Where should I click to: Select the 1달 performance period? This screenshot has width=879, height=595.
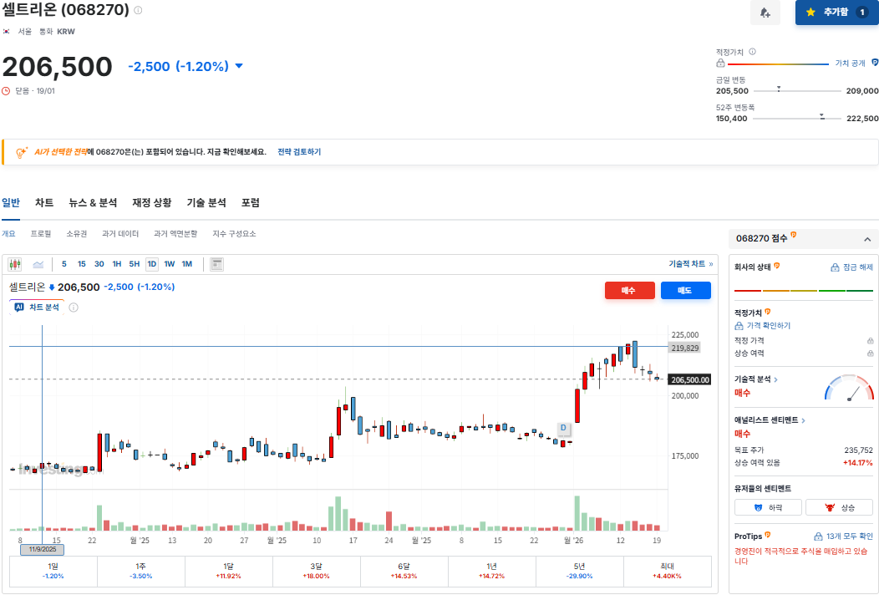[x=229, y=572]
